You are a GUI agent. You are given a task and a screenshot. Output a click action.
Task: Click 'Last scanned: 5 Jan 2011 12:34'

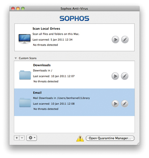tap(53, 40)
